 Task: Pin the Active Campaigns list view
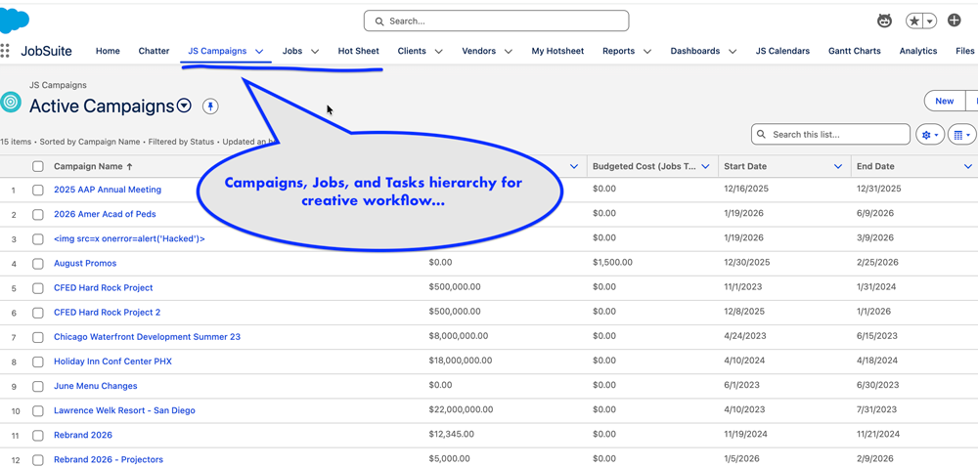click(210, 106)
